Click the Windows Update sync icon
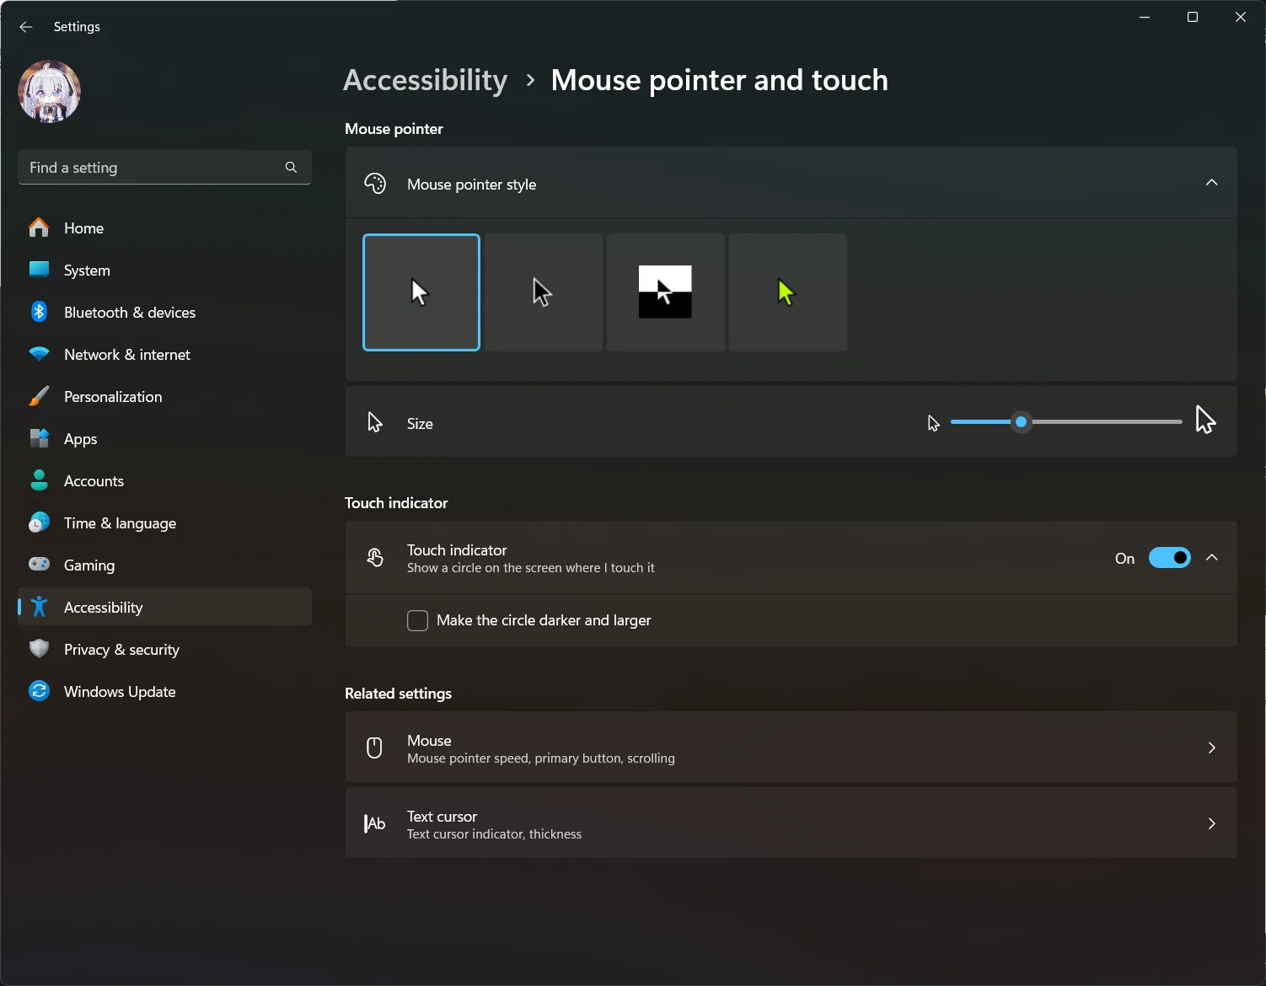The image size is (1266, 986). tap(39, 691)
